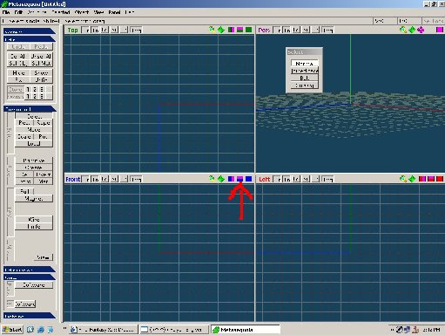
Task: Click the green pan icon in Left view header
Action: [x=412, y=179]
